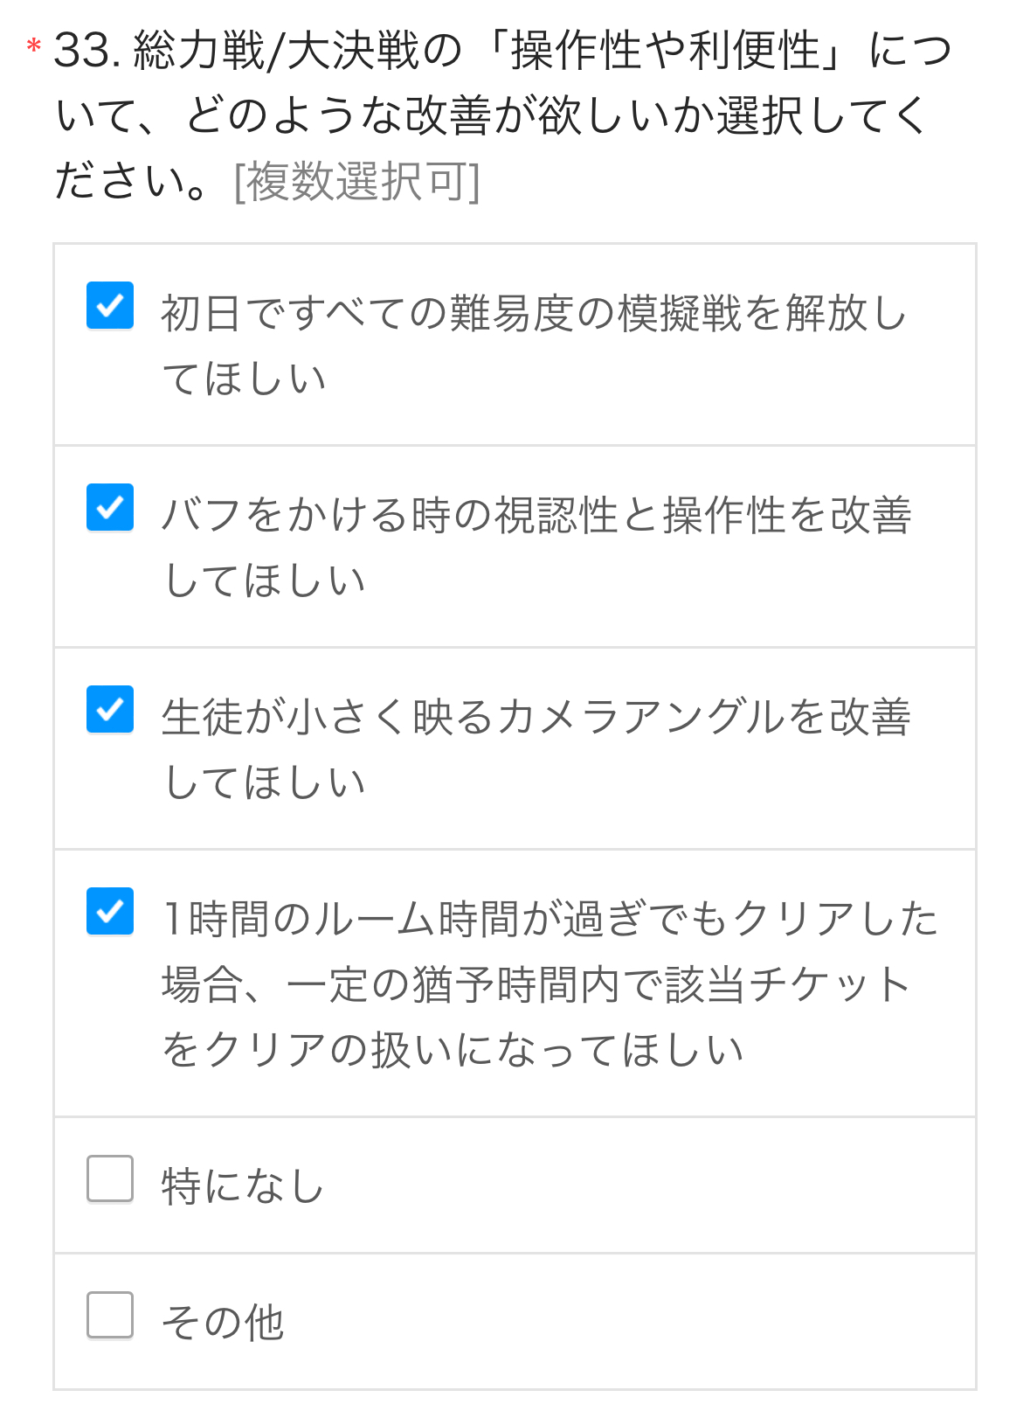Screen dimensions: 1030x1411
Task: Click the 一定の猶予時間内で該当チケット text line
Action: coord(536,985)
